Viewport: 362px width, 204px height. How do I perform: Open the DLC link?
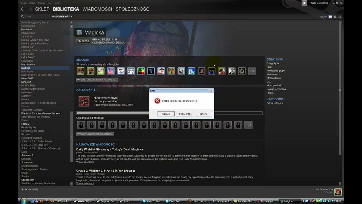tap(269, 82)
